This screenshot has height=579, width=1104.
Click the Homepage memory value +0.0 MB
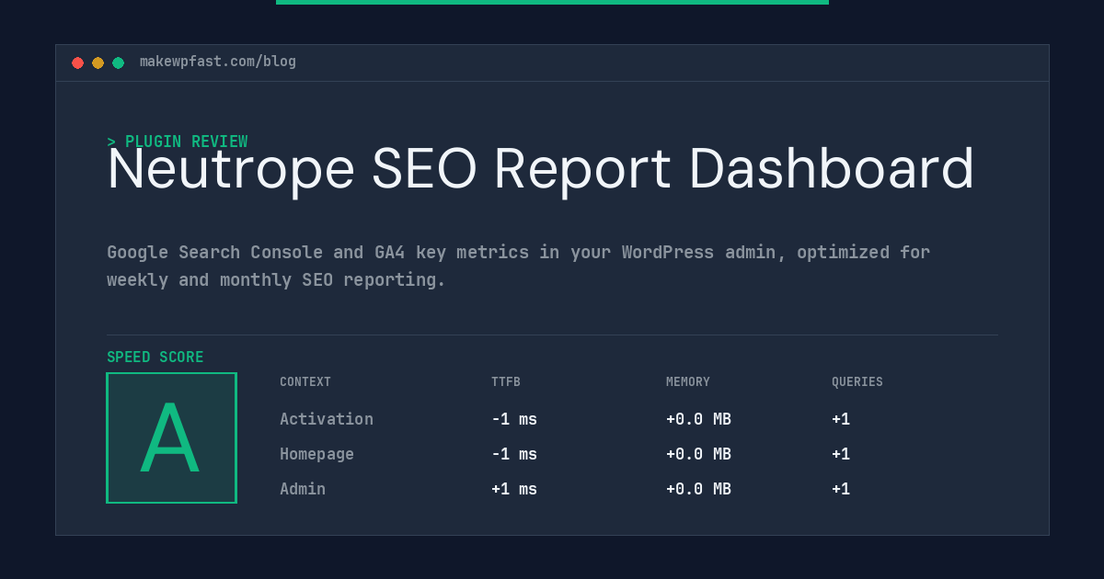pos(698,454)
